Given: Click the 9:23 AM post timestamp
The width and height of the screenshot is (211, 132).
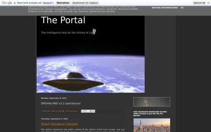Looking at the screenshot, I should [x=61, y=111].
